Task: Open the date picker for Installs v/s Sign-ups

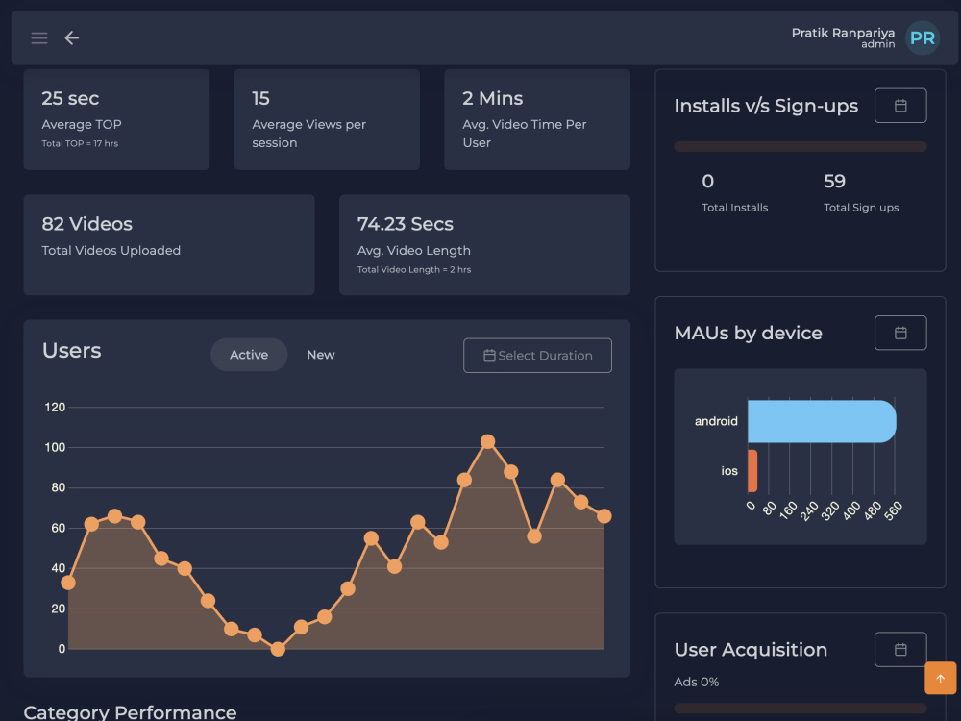Action: click(x=900, y=105)
